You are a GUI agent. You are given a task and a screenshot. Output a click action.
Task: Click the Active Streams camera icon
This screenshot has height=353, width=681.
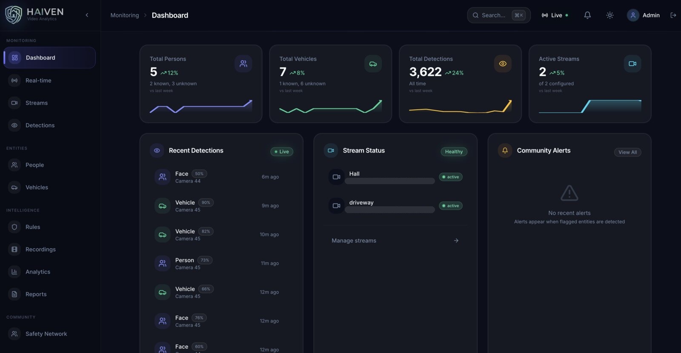[x=632, y=64]
